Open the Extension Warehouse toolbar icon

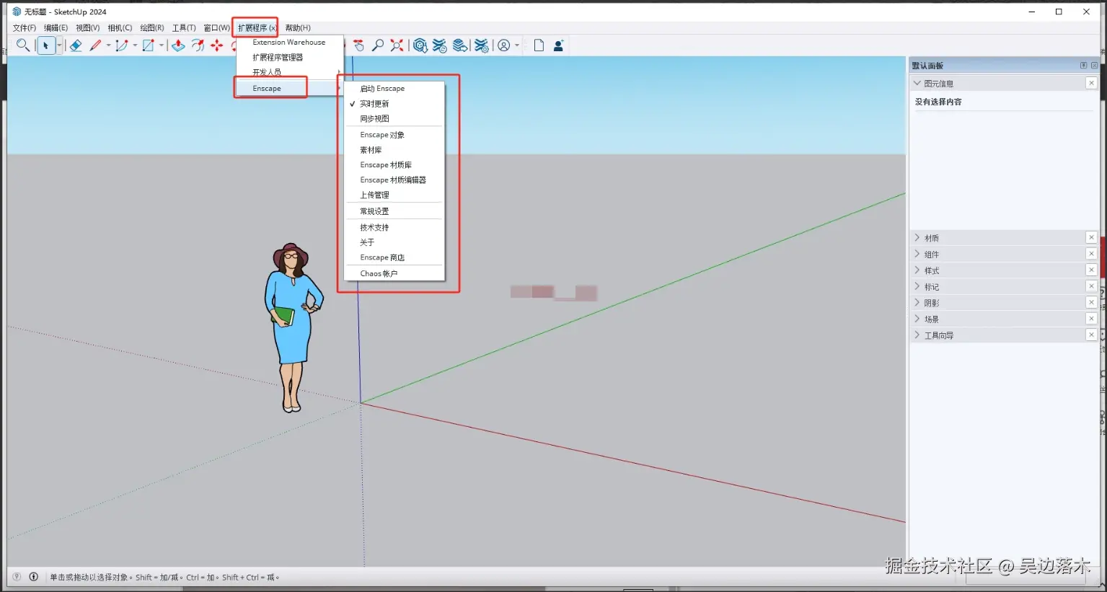coord(440,45)
